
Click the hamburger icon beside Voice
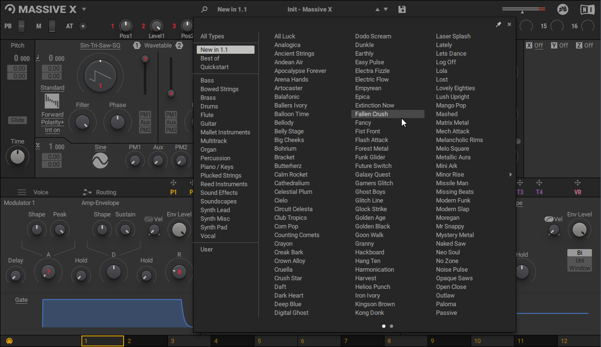pyautogui.click(x=22, y=192)
